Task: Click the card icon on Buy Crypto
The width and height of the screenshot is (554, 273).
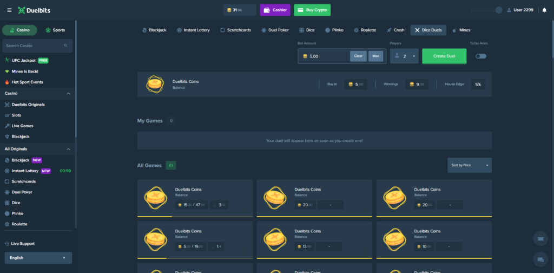Action: tap(301, 10)
